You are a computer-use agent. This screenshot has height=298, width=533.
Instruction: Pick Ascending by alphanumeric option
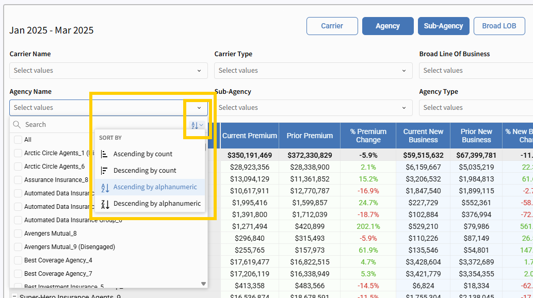click(155, 187)
